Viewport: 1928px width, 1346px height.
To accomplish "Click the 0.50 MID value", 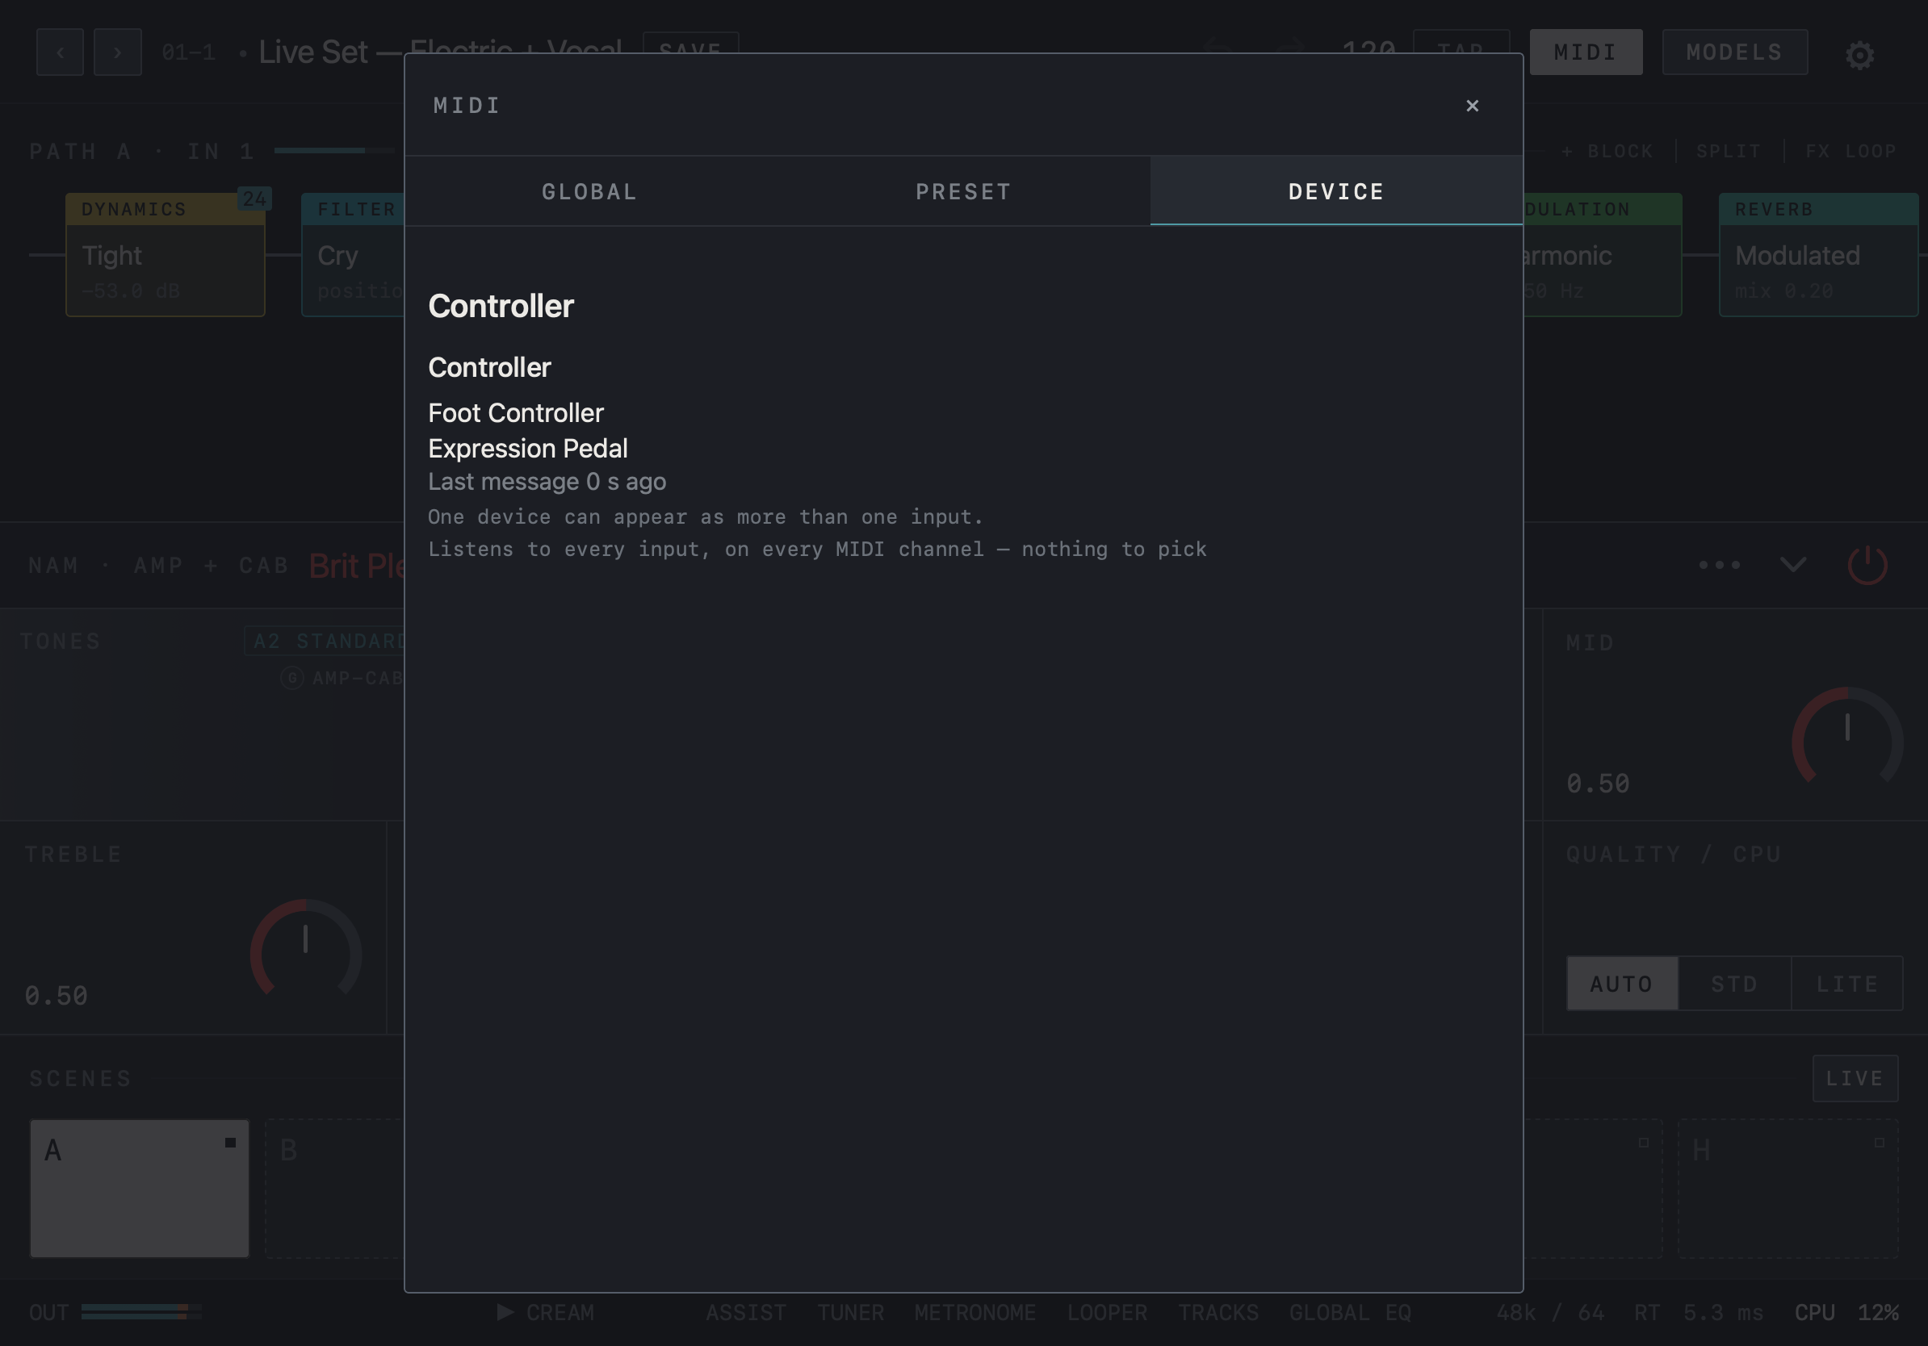I will pyautogui.click(x=1598, y=784).
